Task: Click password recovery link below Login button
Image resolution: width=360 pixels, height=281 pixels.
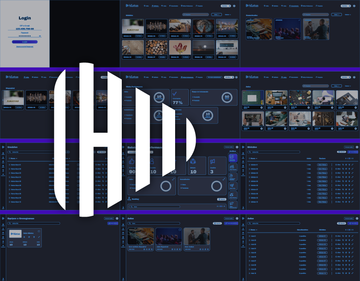Action: pyautogui.click(x=25, y=47)
